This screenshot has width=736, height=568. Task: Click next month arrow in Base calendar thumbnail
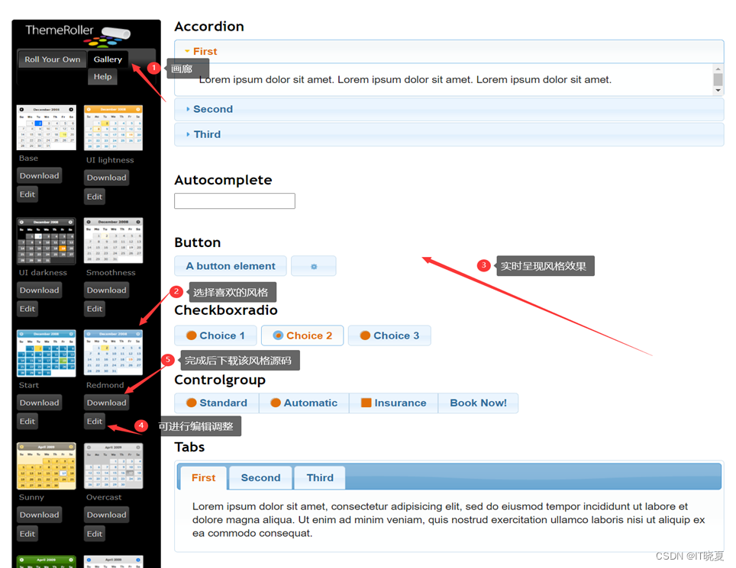71,109
